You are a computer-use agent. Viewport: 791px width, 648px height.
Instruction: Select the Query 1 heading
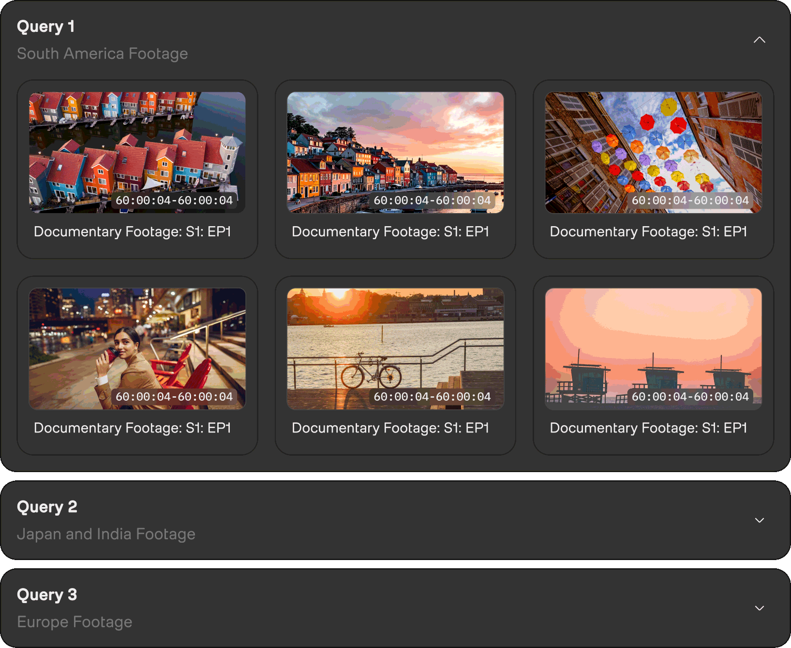coord(46,27)
